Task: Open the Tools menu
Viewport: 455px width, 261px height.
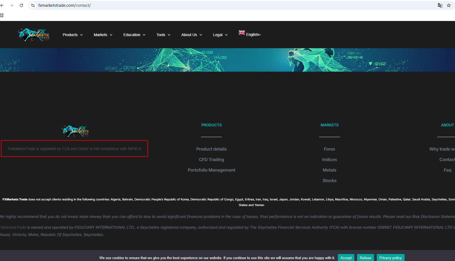Action: [x=163, y=35]
